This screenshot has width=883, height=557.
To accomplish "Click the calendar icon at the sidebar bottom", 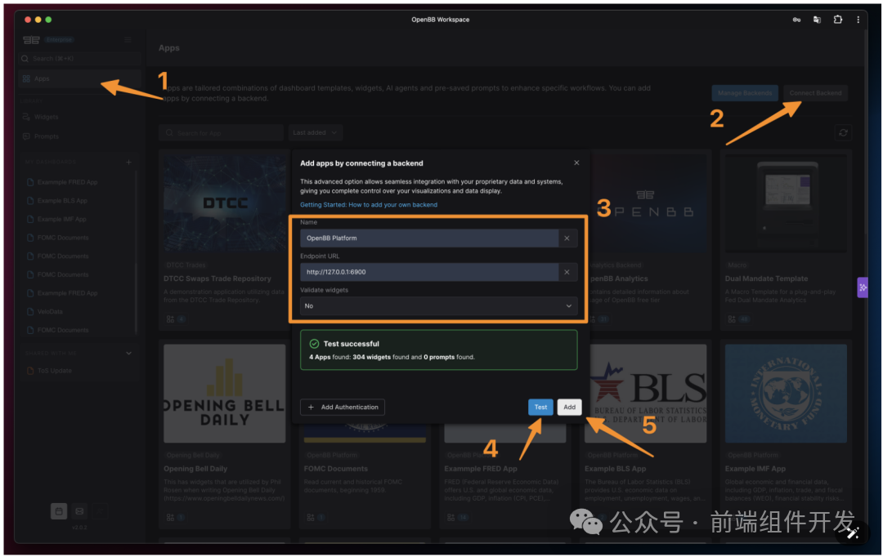I will click(x=59, y=511).
